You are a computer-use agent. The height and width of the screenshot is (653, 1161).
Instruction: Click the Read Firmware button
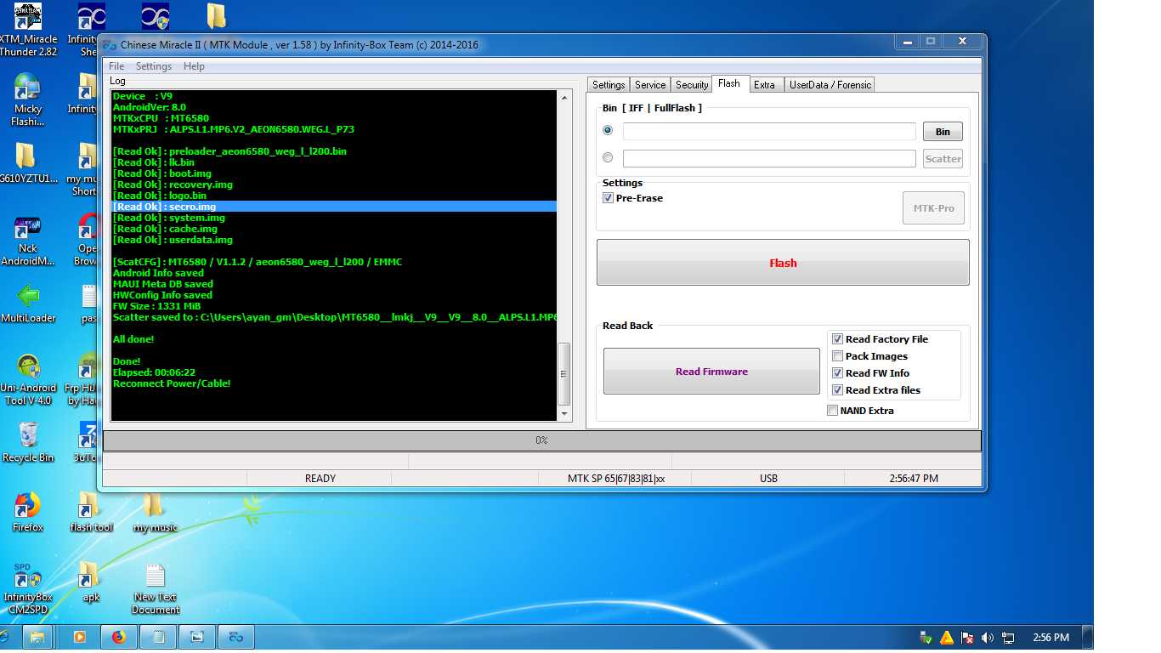click(711, 372)
